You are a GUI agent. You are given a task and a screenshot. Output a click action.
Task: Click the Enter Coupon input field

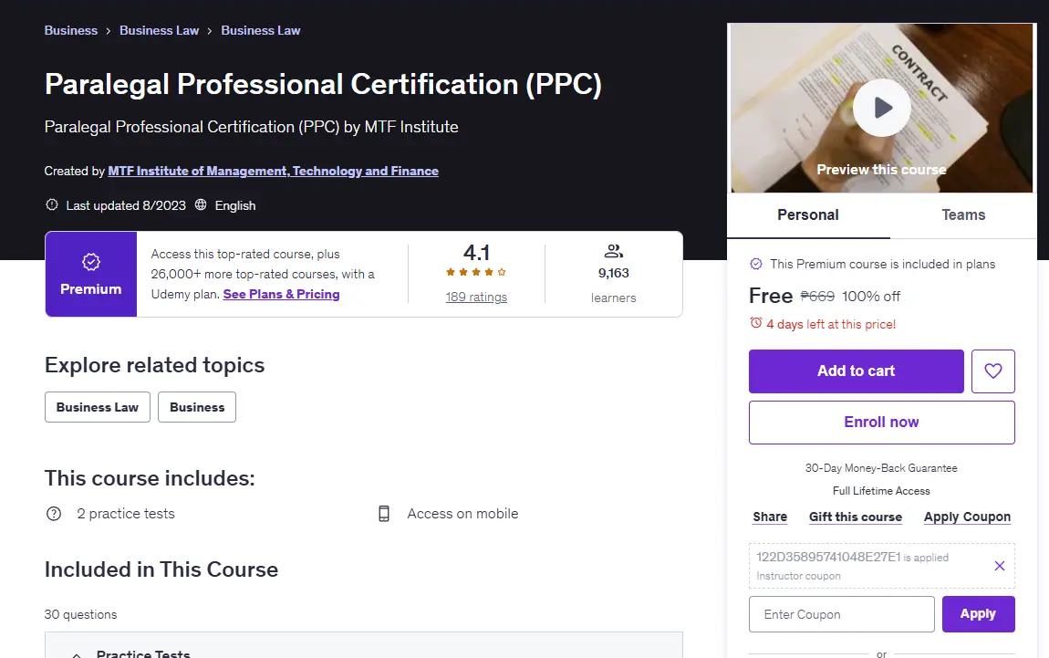pos(842,614)
